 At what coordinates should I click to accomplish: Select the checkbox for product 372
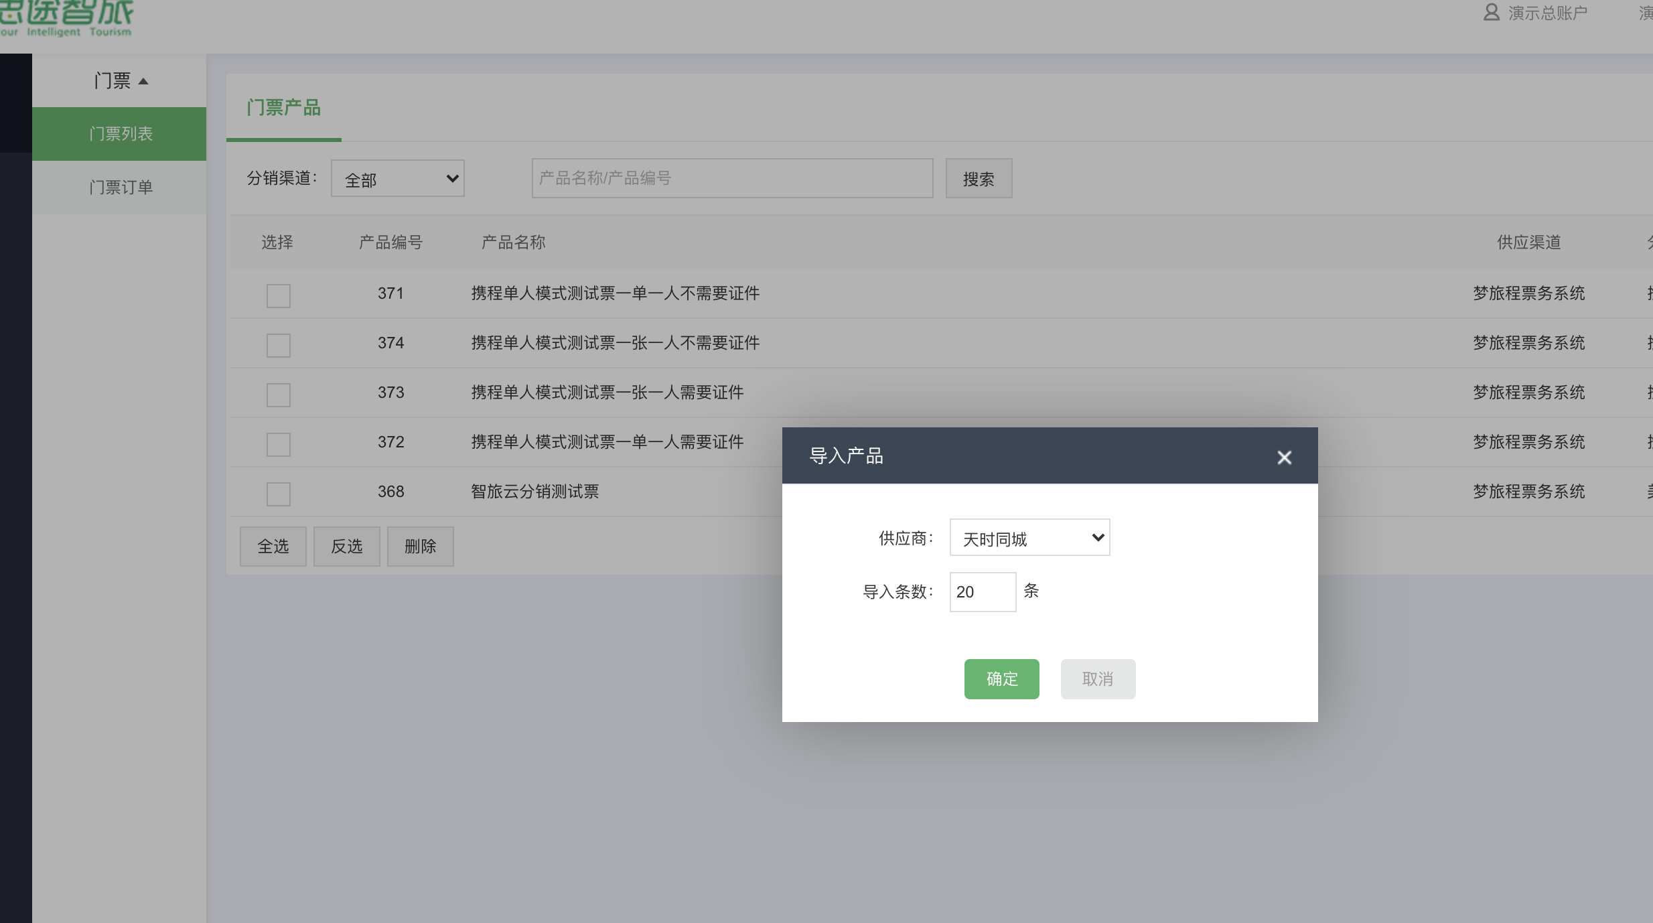coord(278,444)
